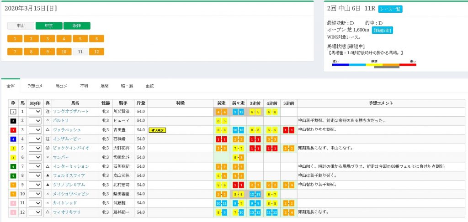Click the 予想コメント column header
Viewport: 468px width, 222px height.
pyautogui.click(x=381, y=103)
